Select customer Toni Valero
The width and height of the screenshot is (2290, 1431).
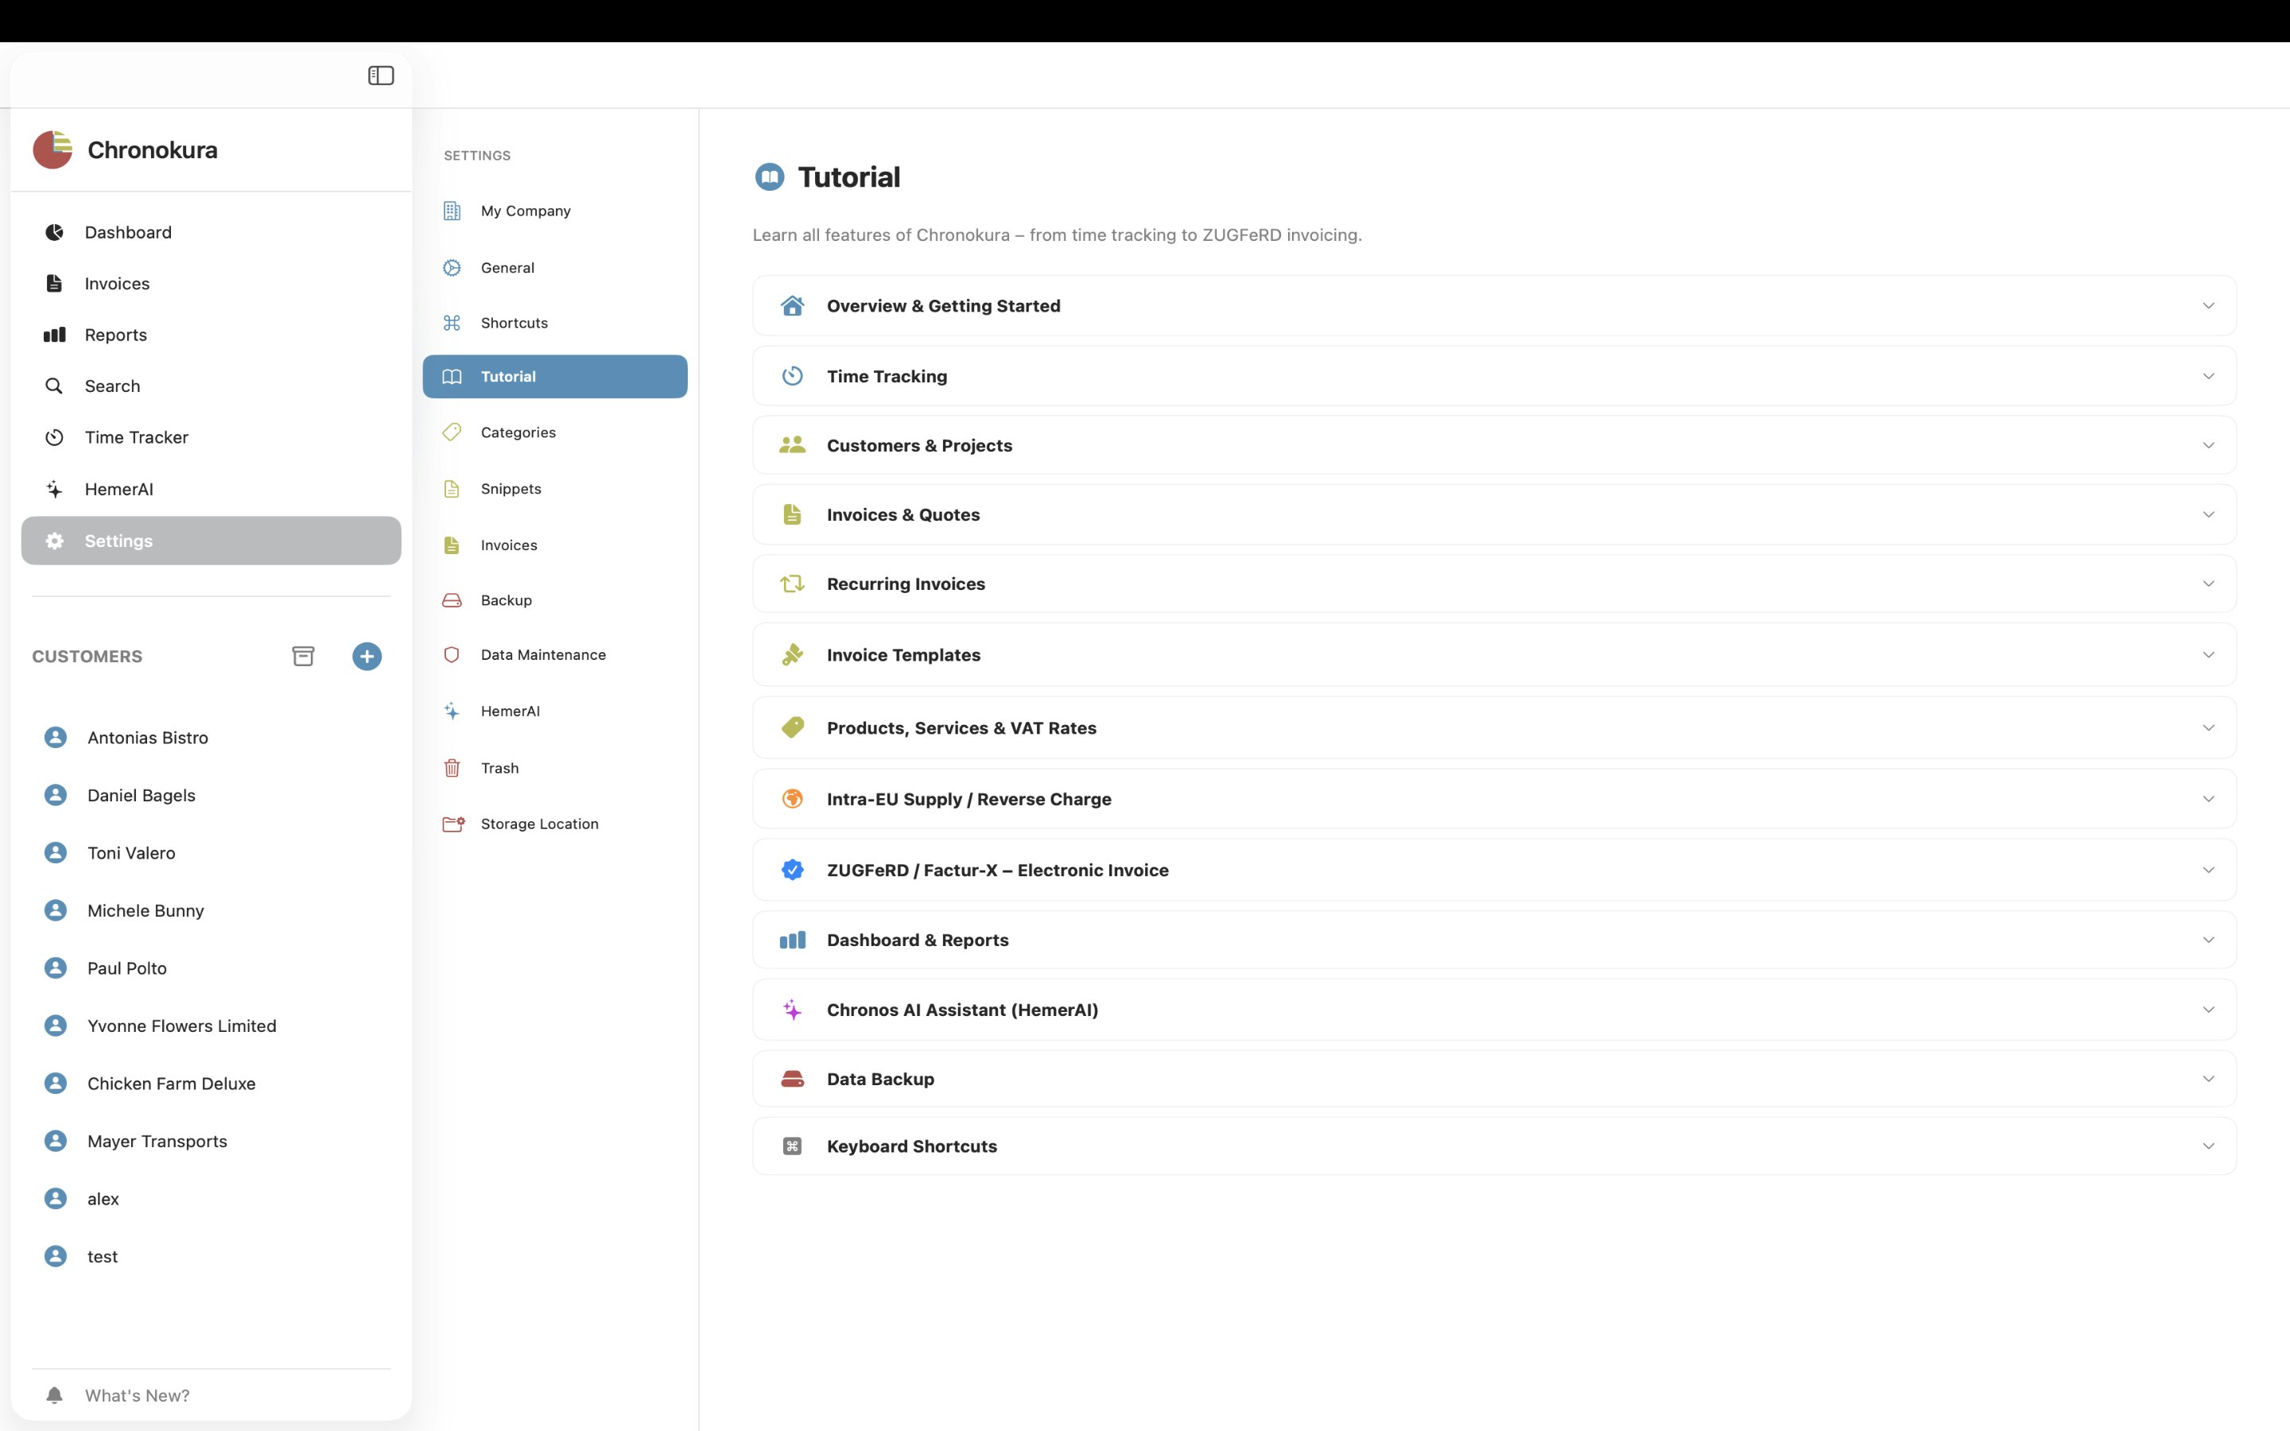tap(211, 853)
